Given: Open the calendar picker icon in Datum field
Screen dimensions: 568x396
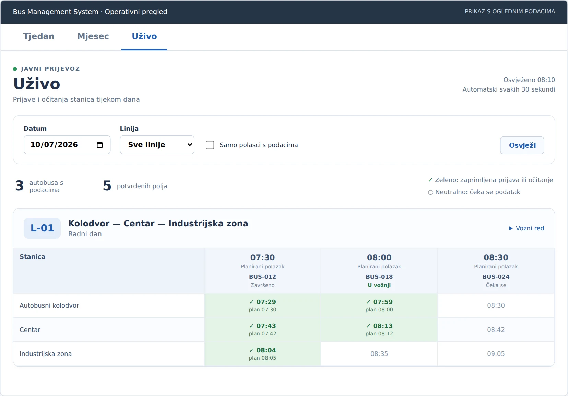Looking at the screenshot, I should [100, 145].
